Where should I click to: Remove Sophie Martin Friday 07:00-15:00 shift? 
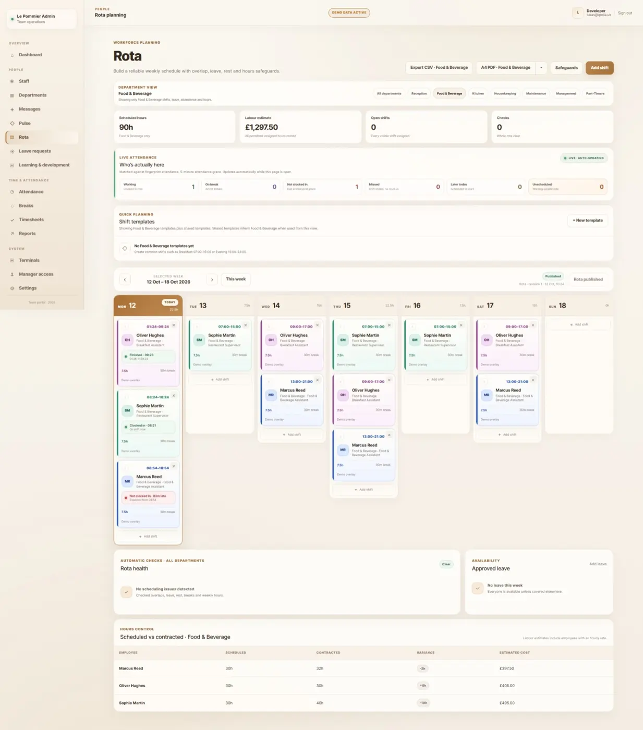[x=461, y=325]
